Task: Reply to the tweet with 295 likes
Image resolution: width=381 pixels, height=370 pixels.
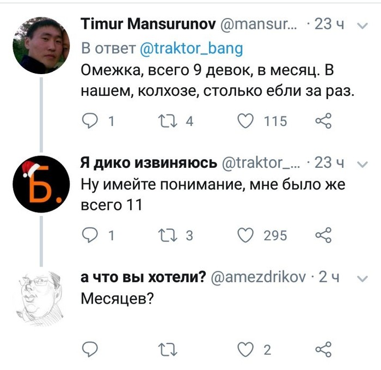Action: click(90, 235)
